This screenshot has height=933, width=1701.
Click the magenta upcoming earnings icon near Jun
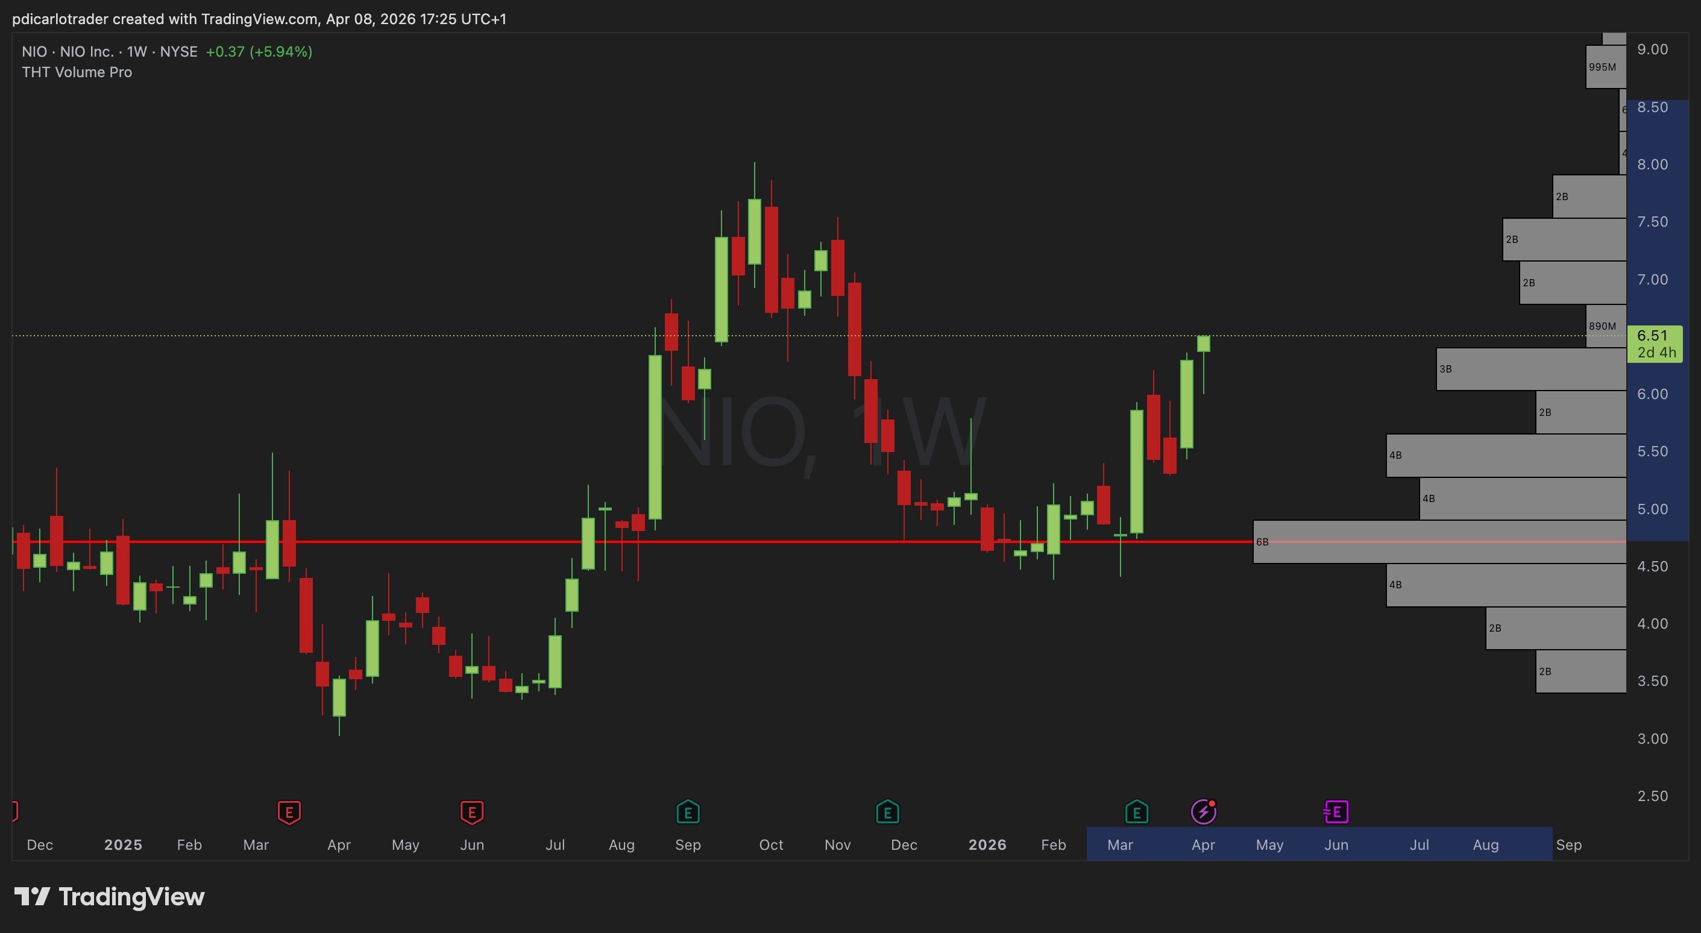click(x=1336, y=811)
